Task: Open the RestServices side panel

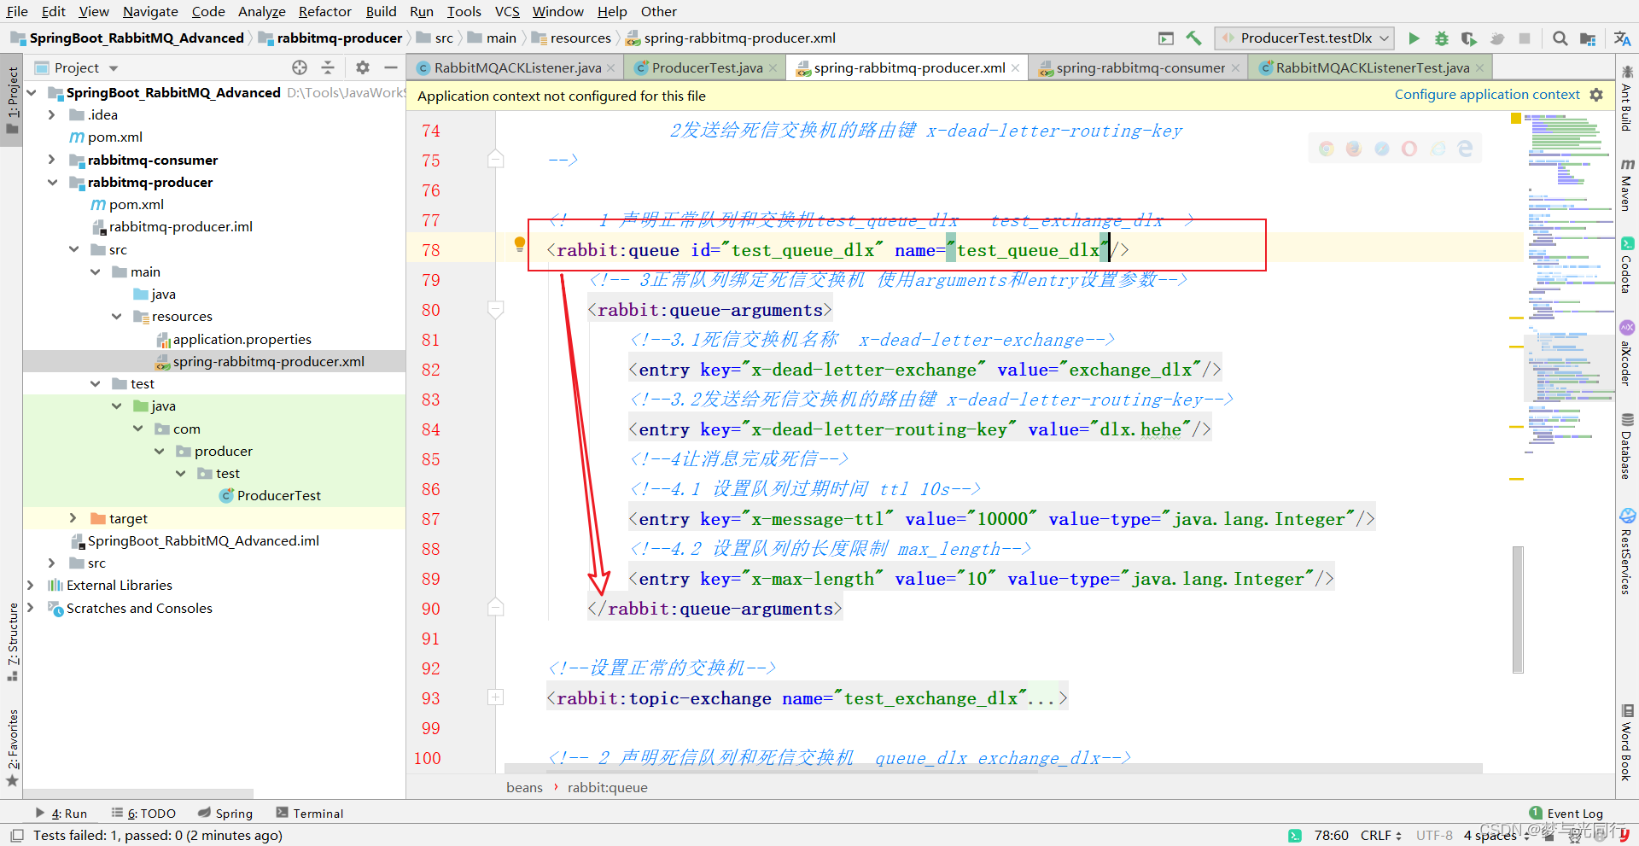Action: 1627,551
